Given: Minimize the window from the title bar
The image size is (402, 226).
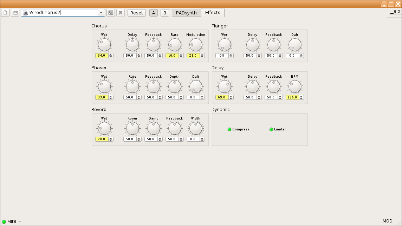Looking at the screenshot, I should pos(384,4).
